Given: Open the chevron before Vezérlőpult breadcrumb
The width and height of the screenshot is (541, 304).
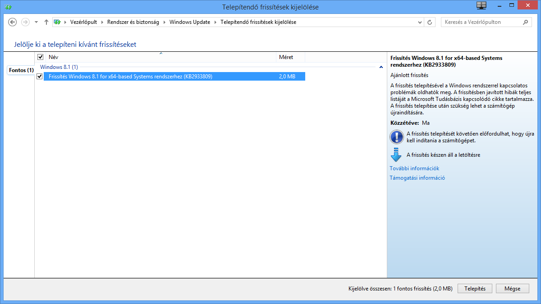Looking at the screenshot, I should pos(65,22).
